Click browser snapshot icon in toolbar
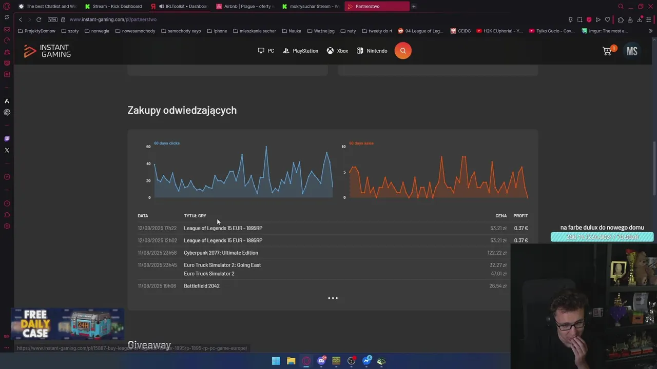657x369 pixels. pyautogui.click(x=579, y=19)
